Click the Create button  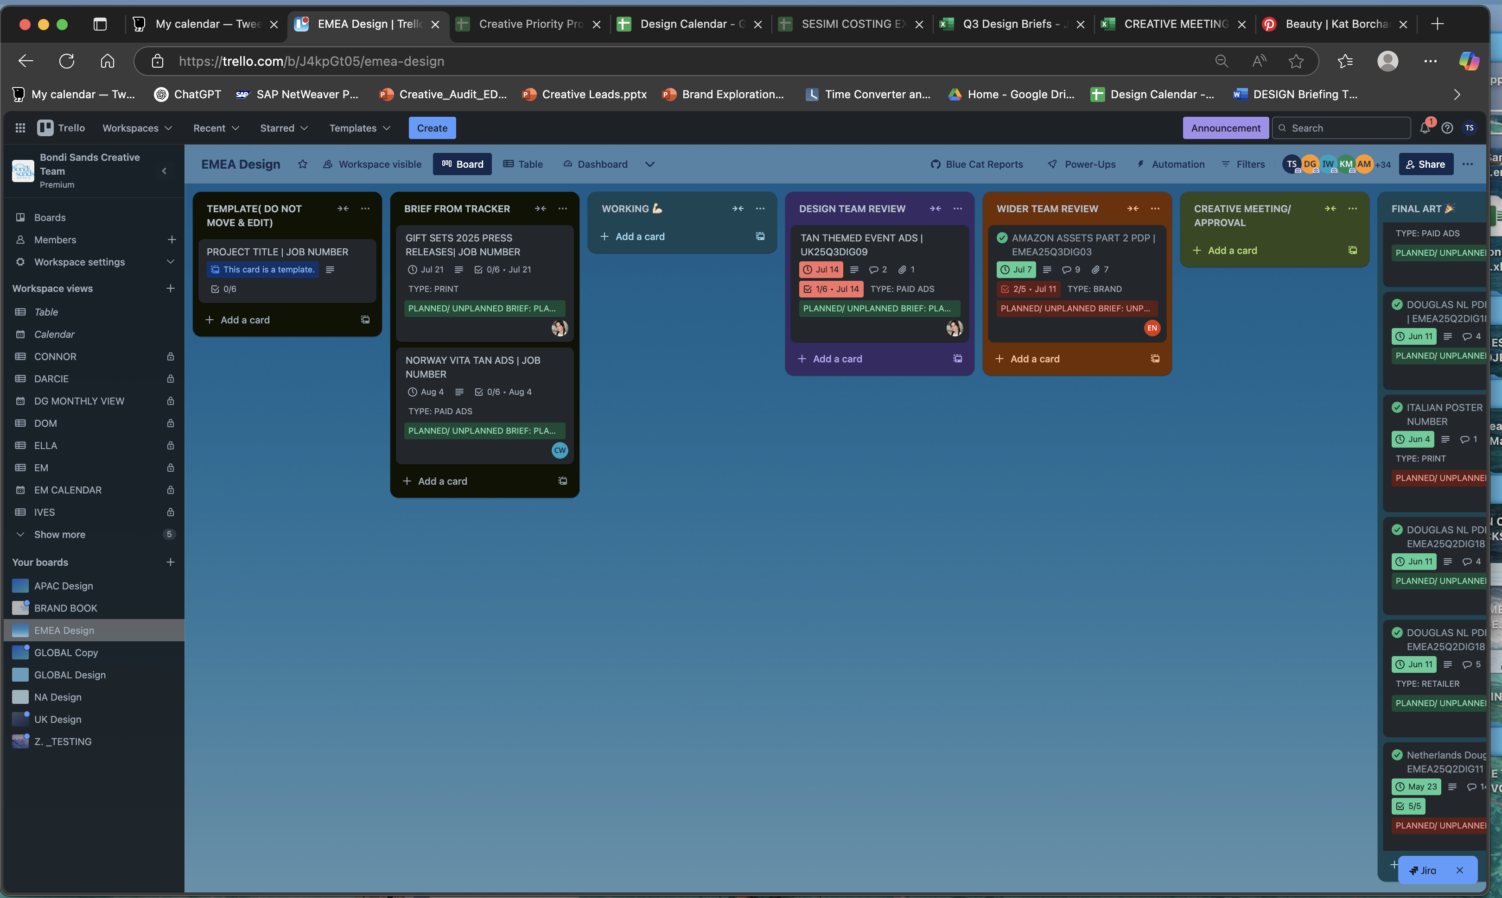(x=432, y=128)
